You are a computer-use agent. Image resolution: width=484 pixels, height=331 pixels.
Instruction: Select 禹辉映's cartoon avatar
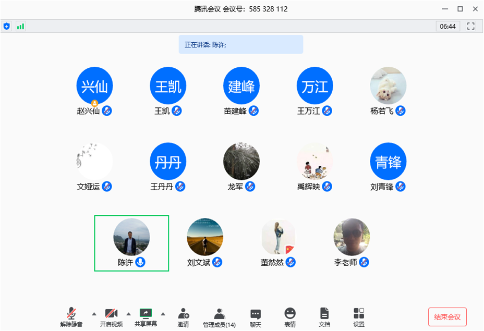coord(315,162)
